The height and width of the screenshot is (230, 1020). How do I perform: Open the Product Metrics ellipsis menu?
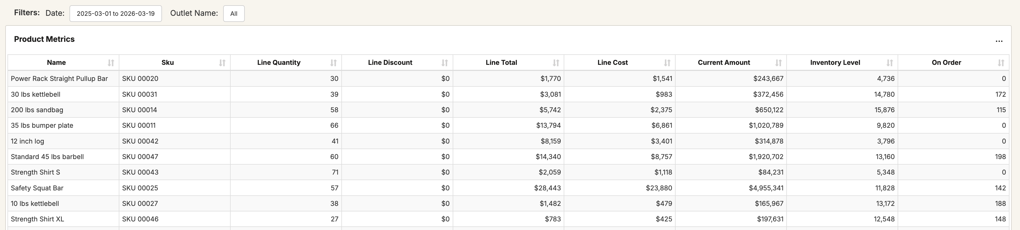[999, 40]
